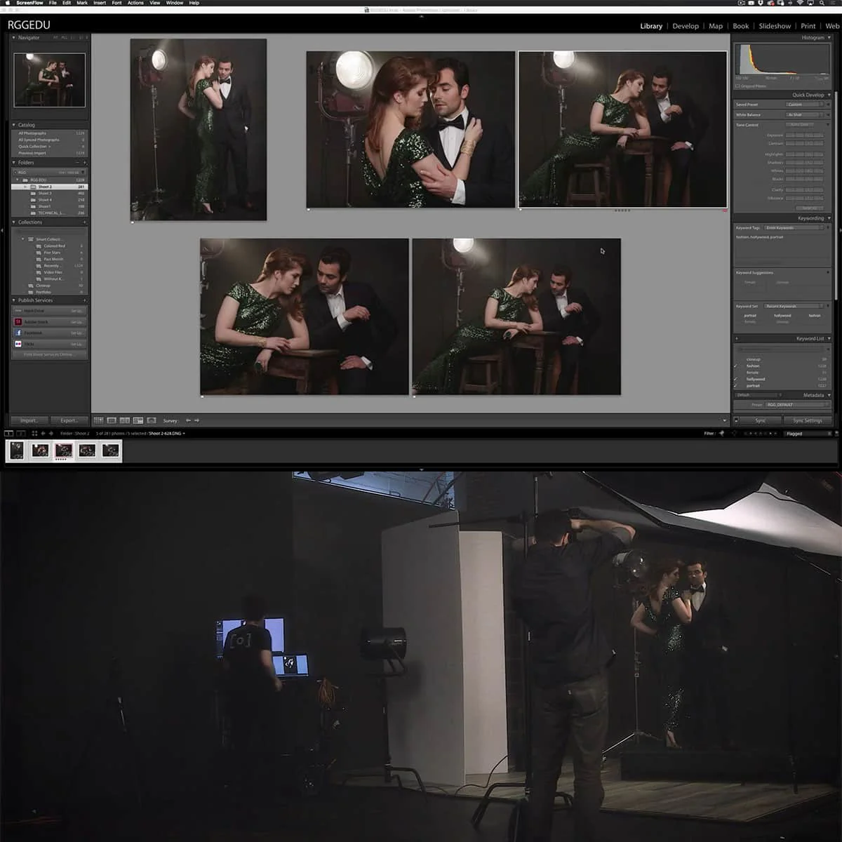
Task: Select Grid view in the toolbar
Action: [100, 420]
